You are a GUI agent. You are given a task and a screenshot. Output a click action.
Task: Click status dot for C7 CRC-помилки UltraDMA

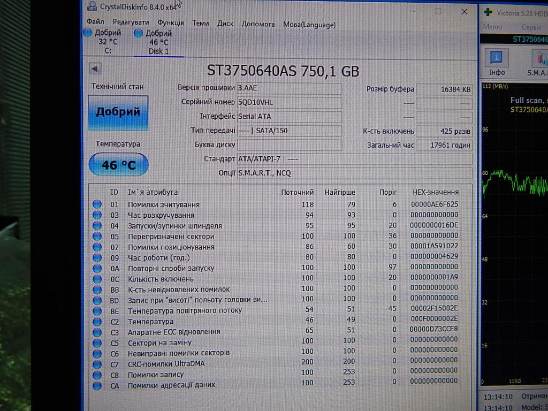(97, 364)
